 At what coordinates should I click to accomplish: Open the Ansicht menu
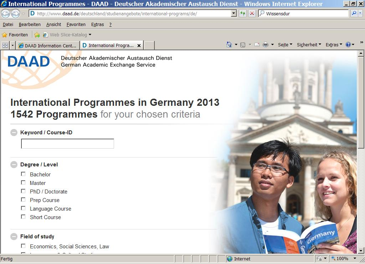(x=53, y=25)
